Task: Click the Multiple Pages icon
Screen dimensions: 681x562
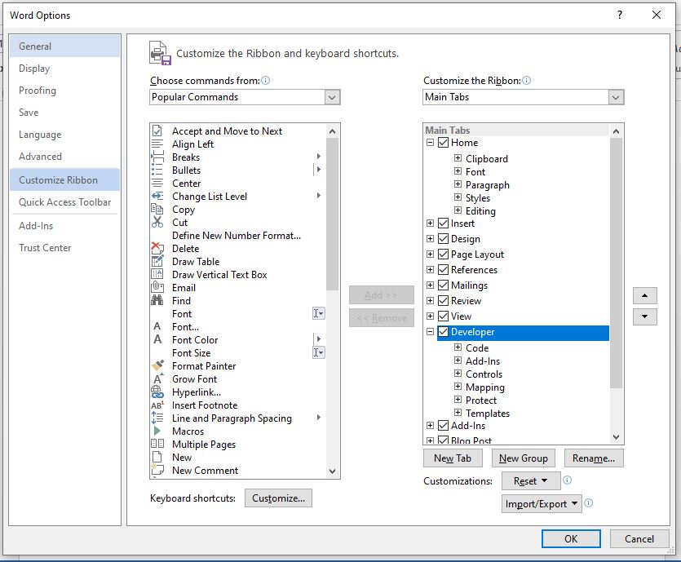Action: [x=157, y=444]
